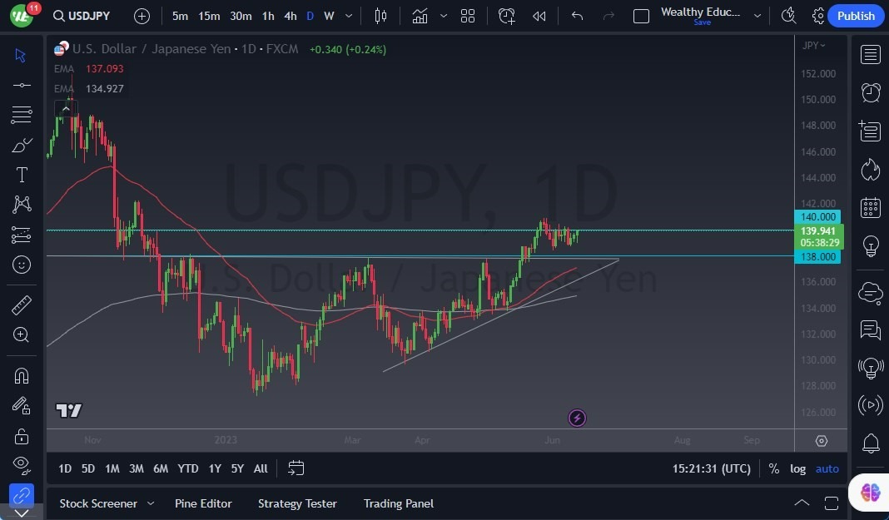
Task: Select the Emoji sticker tool
Action: tap(21, 265)
